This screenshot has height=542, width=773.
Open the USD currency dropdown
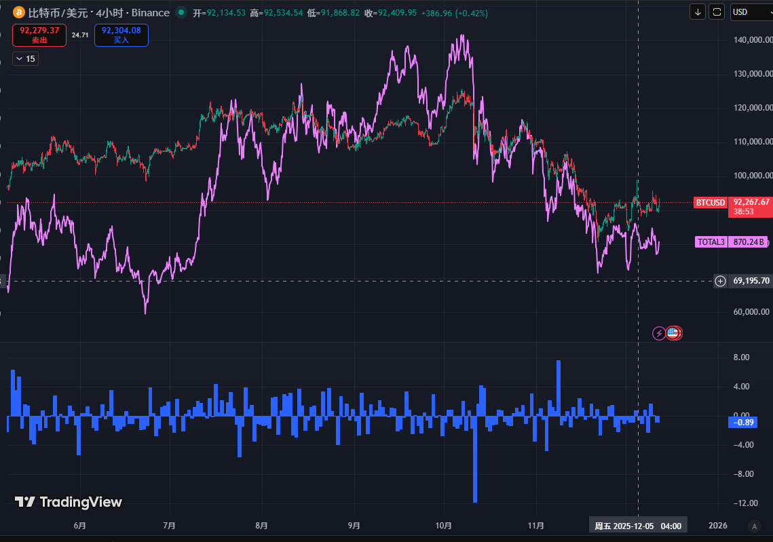[749, 12]
